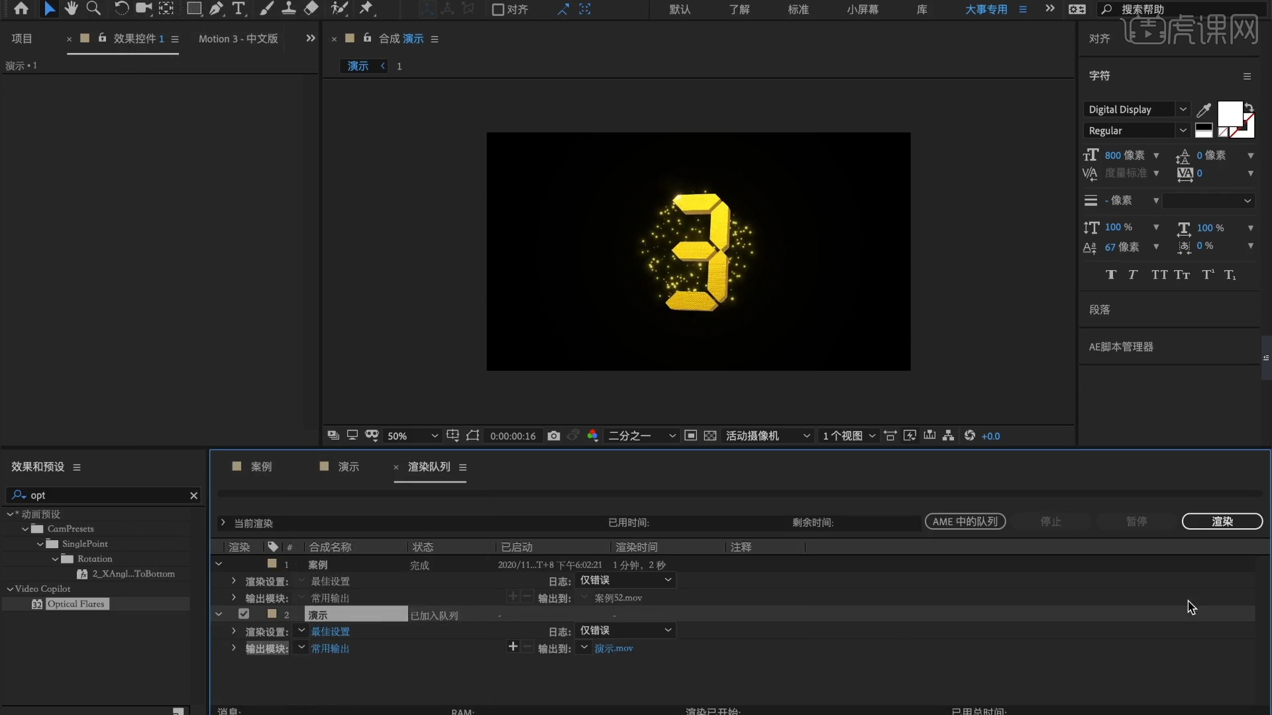The height and width of the screenshot is (715, 1272).
Task: Open the 活动摄像机 camera dropdown
Action: pos(767,436)
